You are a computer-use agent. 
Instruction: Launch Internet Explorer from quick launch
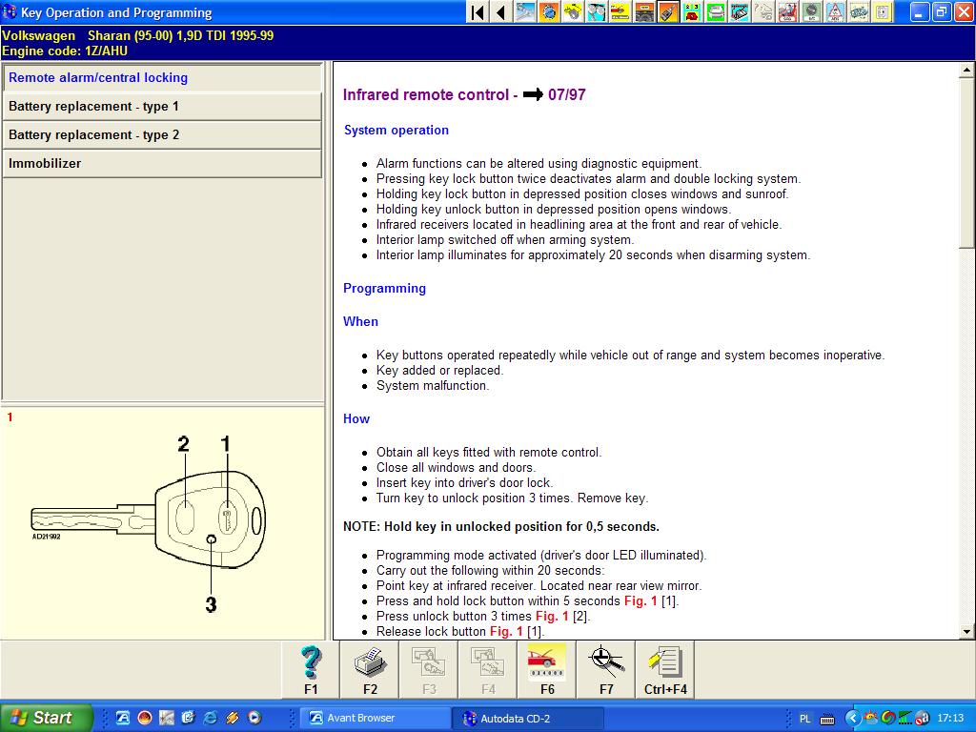tap(211, 718)
